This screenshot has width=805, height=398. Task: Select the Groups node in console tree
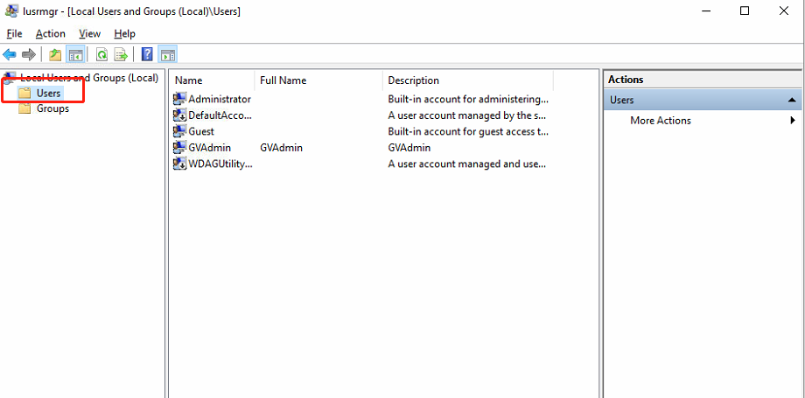click(x=52, y=108)
